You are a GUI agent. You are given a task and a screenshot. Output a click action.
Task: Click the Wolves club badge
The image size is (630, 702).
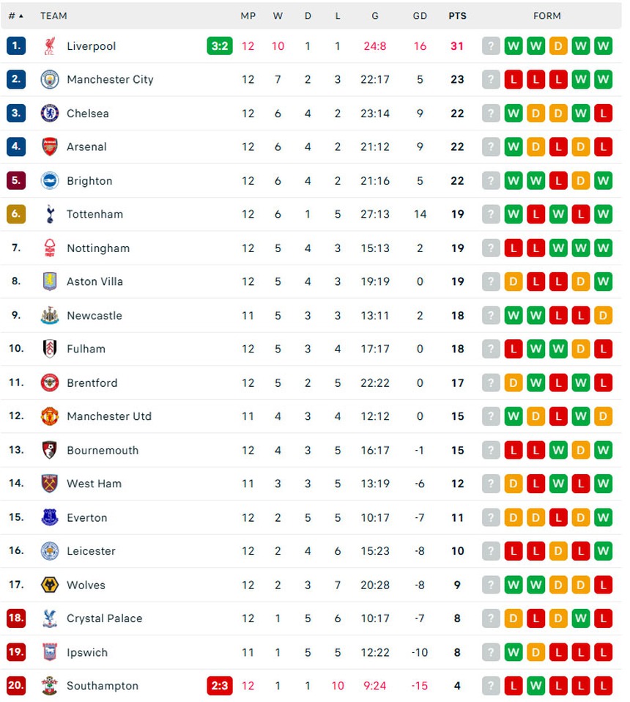click(49, 585)
